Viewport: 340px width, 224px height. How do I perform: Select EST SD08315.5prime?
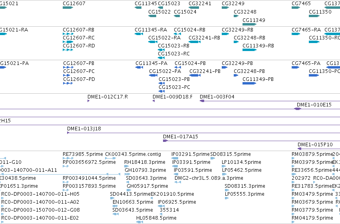231,154
